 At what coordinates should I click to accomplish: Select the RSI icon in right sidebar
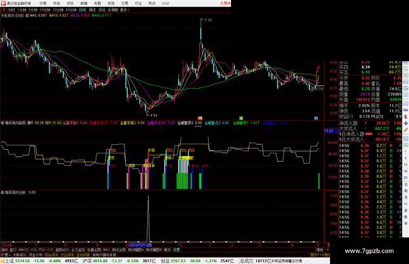[406, 110]
